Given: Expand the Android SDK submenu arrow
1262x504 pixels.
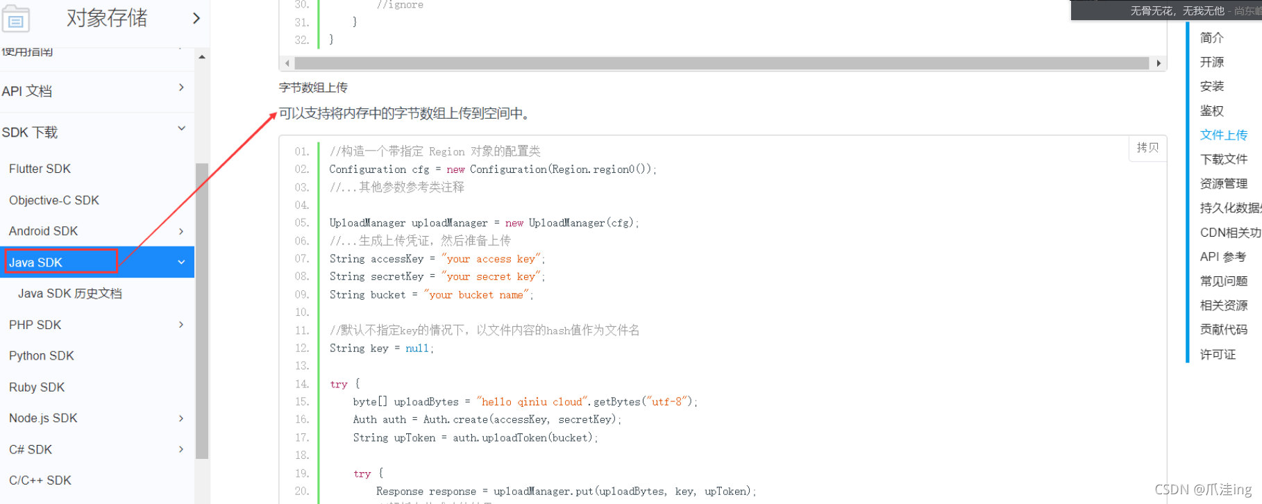Looking at the screenshot, I should pyautogui.click(x=181, y=231).
